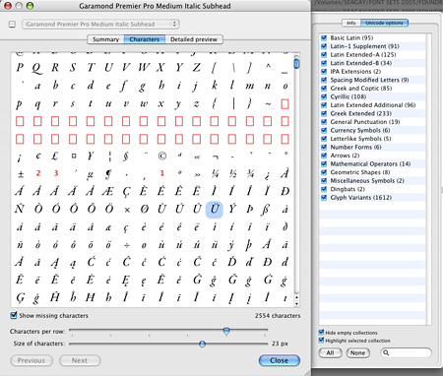Click the search magnifier icon

tap(386, 352)
